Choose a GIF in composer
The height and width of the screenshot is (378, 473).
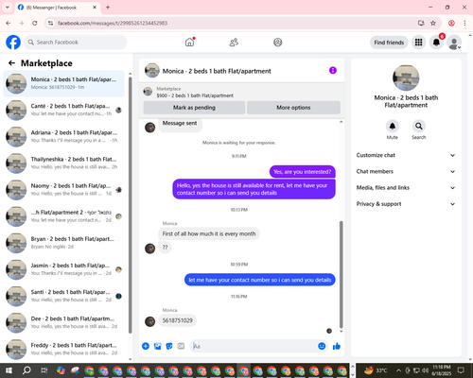point(181,346)
